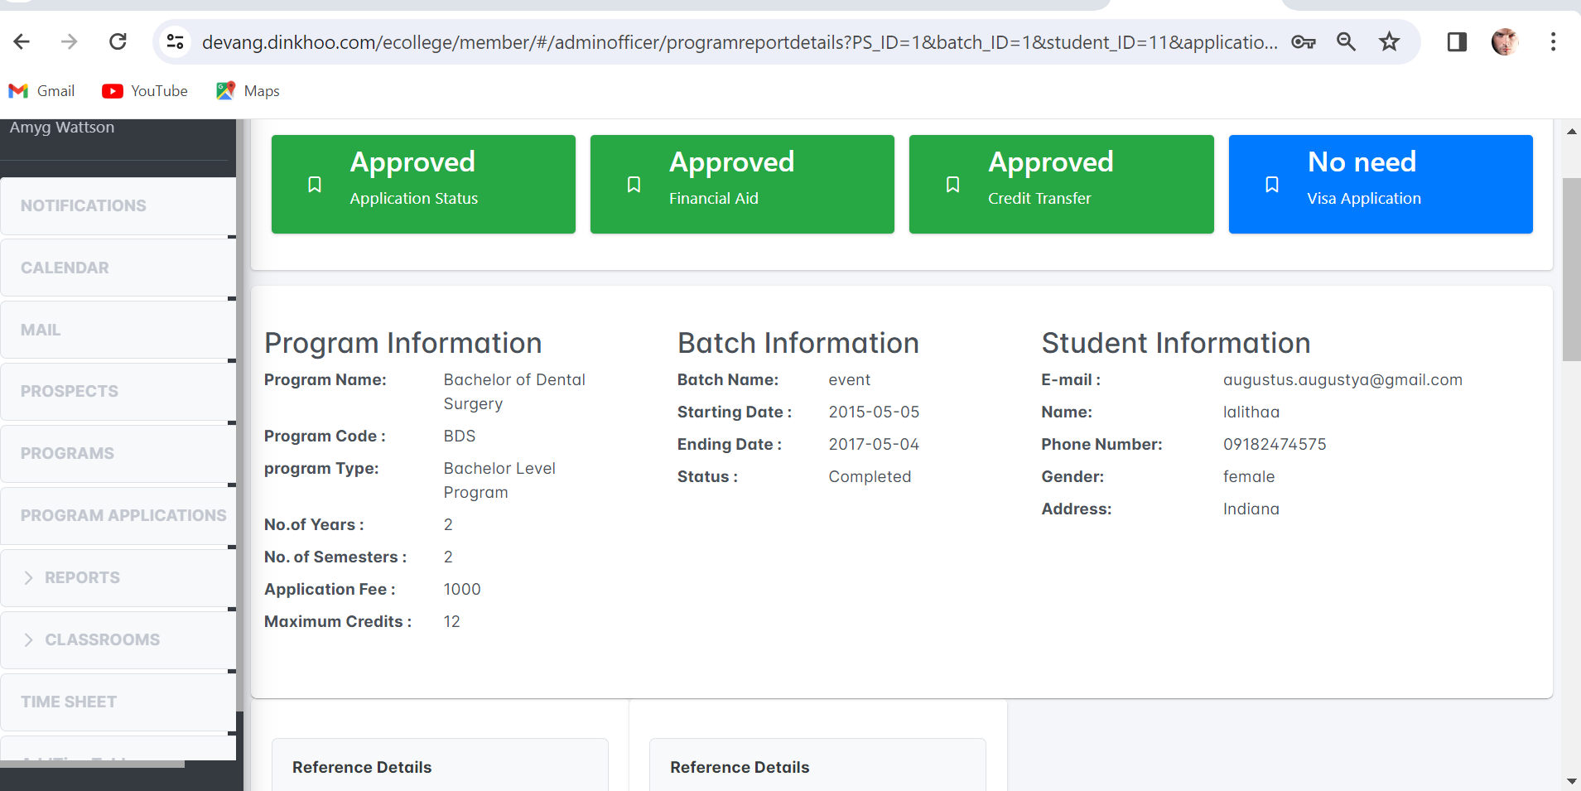Click student name lalithaa
Viewport: 1581px width, 791px height.
click(1251, 412)
